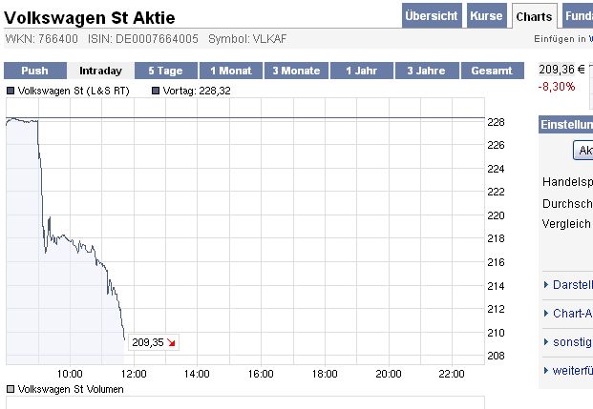Screen dimensions: 593x409
Task: Click the Ak button in settings panel
Action: click(583, 151)
